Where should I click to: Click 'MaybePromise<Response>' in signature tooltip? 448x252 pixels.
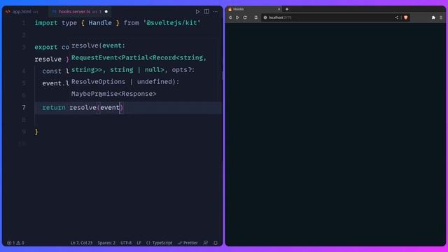113,94
